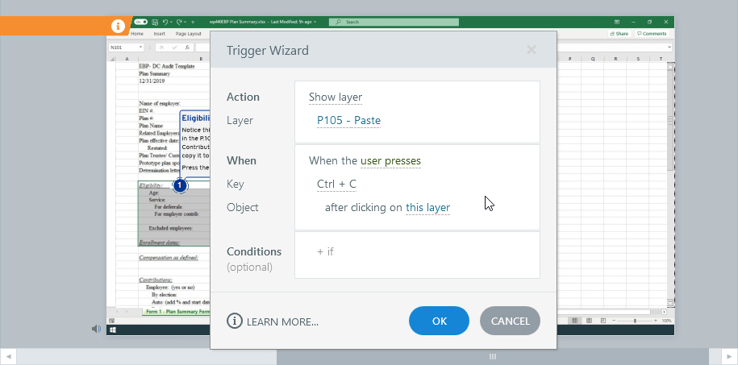Viewport: 738px width, 365px height.
Task: Click the vertical scrollbar down arrow
Action: (671, 302)
